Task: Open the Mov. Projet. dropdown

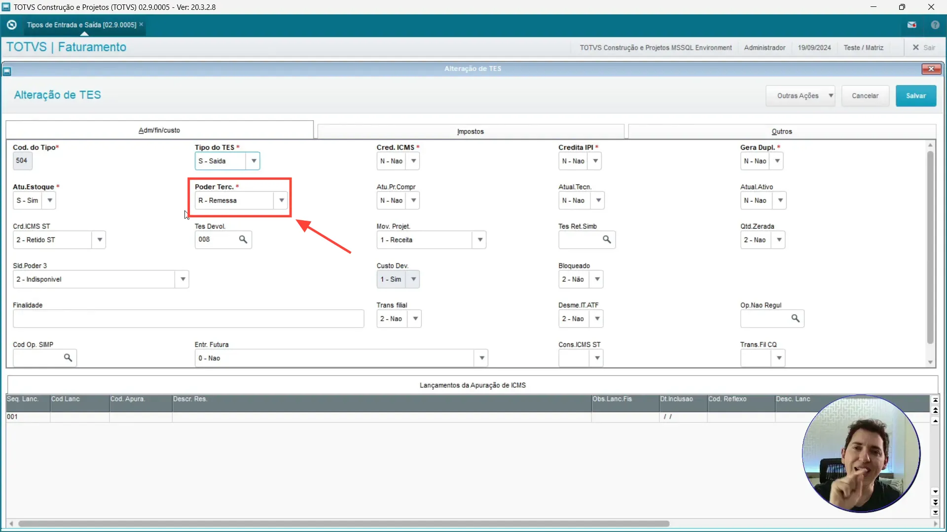Action: (x=479, y=240)
